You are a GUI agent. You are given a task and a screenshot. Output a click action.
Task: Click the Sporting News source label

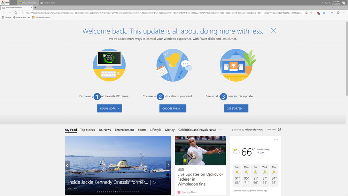click(x=189, y=192)
